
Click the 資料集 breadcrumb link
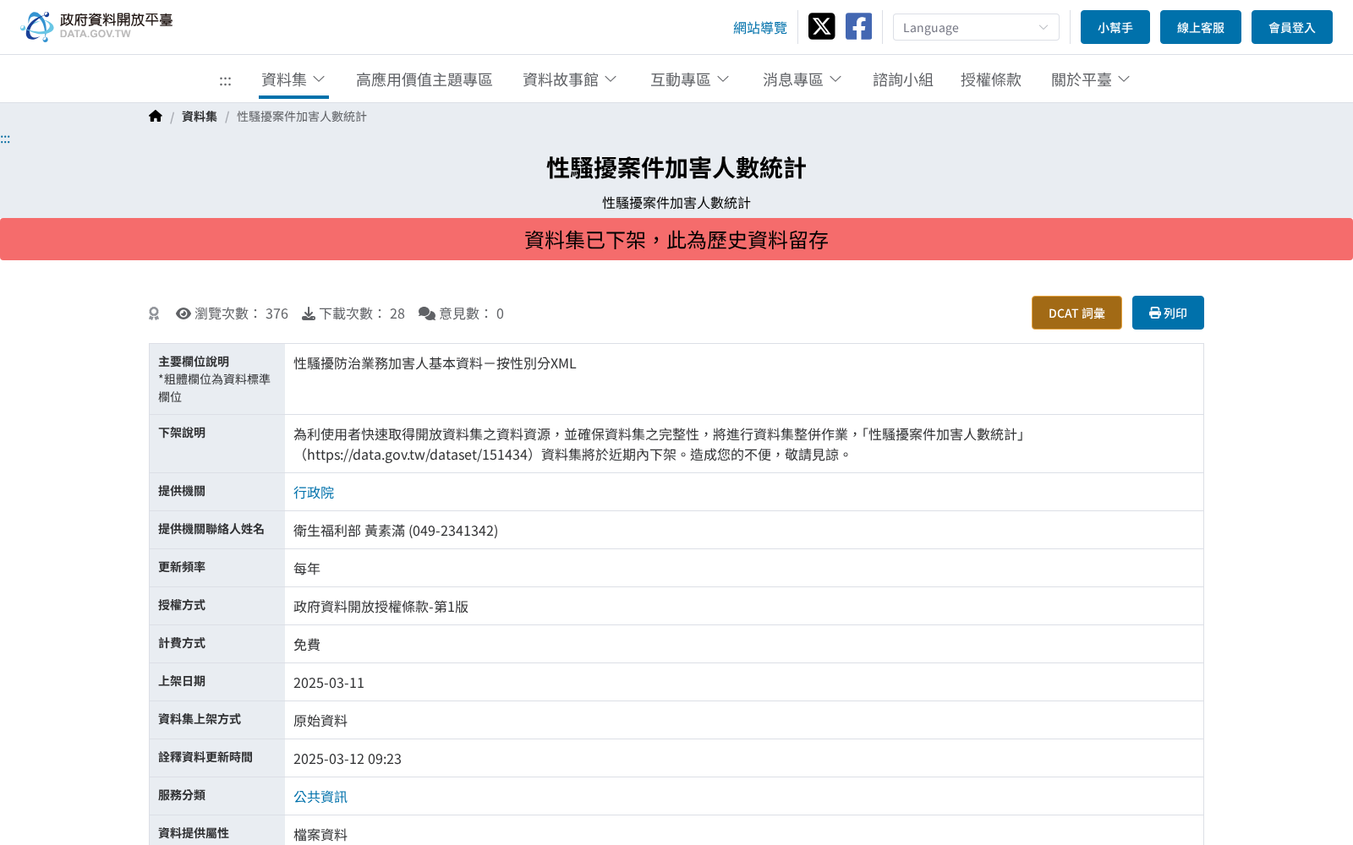[x=200, y=117]
